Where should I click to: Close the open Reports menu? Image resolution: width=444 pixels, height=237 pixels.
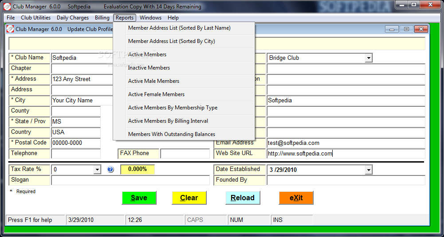125,18
